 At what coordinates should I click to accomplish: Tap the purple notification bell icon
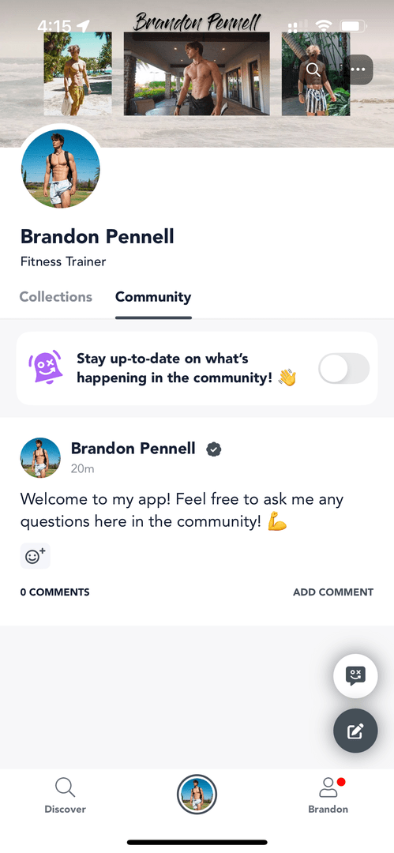[46, 366]
